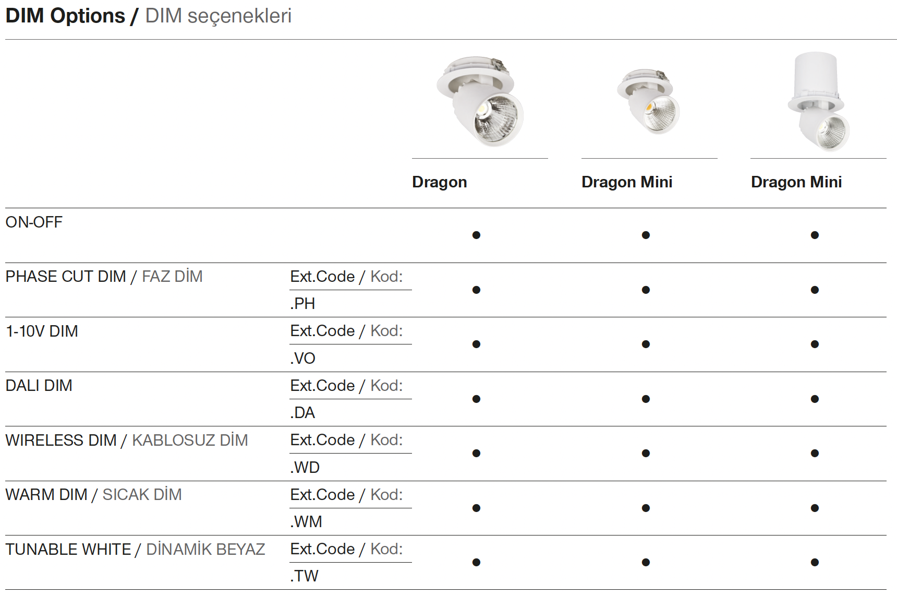This screenshot has height=595, width=897.
Task: Click the 'PHASE CUT DIM' row label
Action: click(x=66, y=277)
